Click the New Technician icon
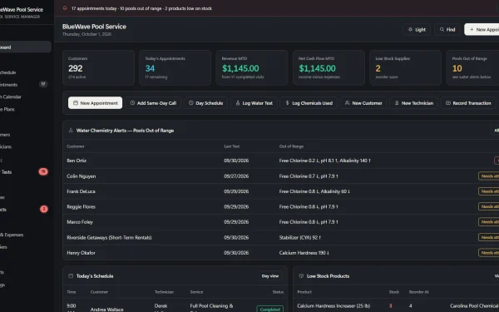 click(x=397, y=103)
